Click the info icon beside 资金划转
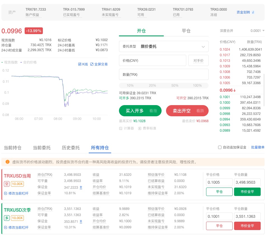 [x=253, y=12]
